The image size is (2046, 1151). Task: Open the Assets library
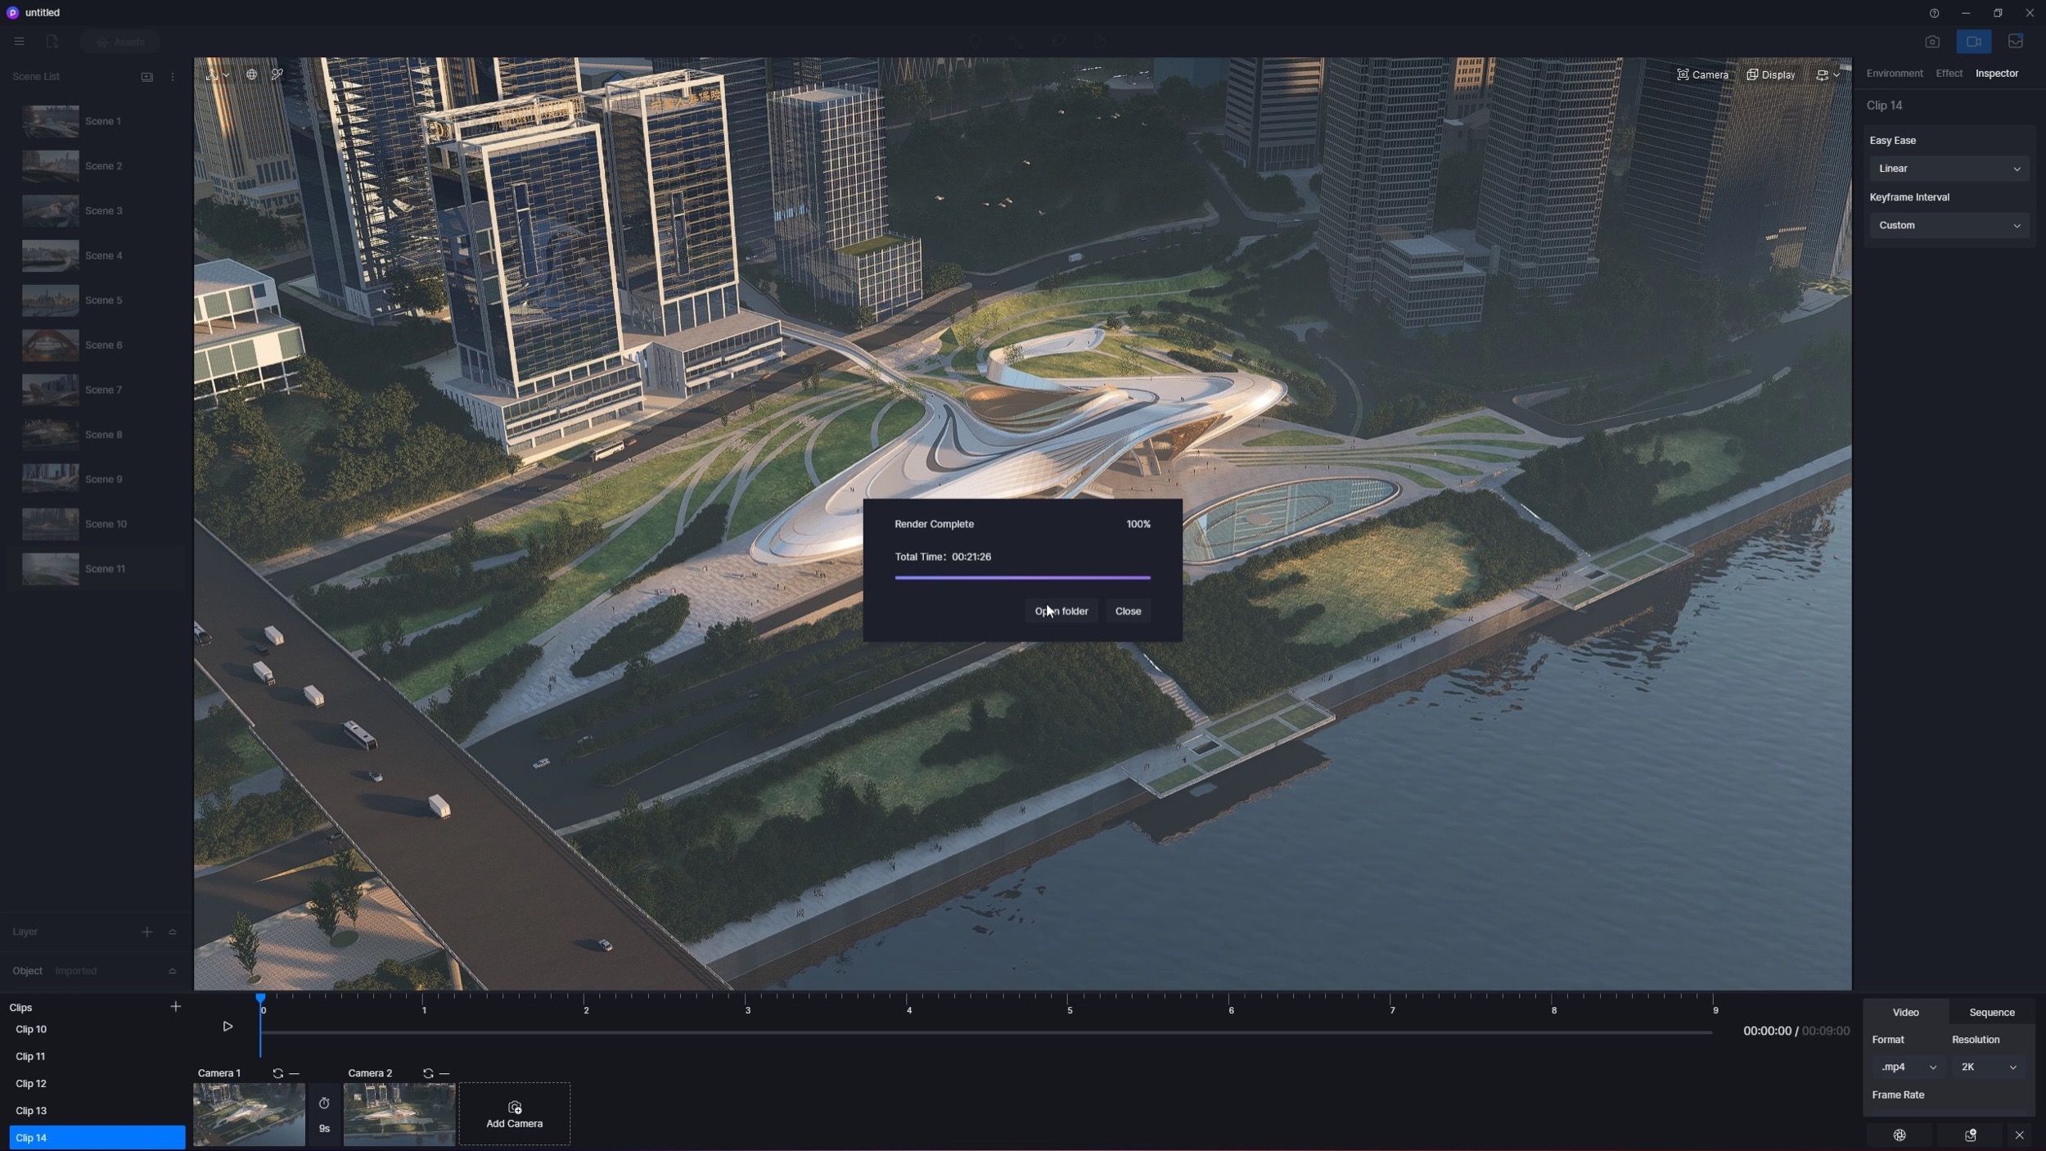click(120, 42)
